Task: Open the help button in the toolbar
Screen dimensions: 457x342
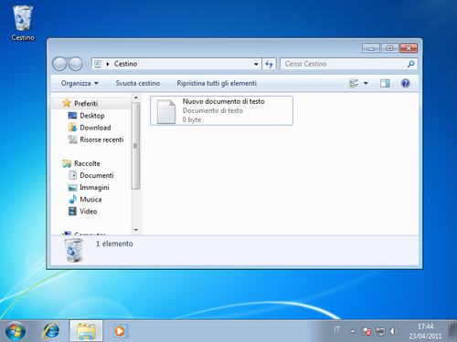Action: tap(405, 83)
